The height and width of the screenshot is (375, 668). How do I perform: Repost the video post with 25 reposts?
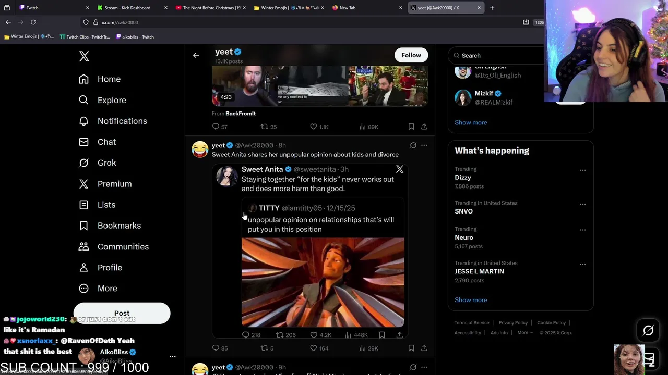tap(269, 127)
